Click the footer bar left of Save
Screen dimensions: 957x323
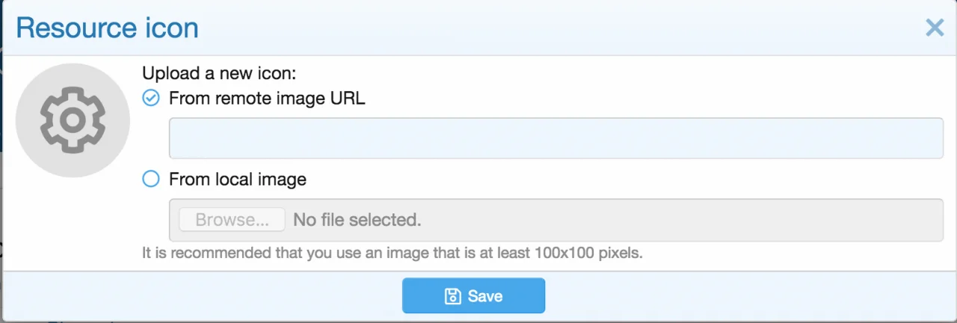[202, 296]
